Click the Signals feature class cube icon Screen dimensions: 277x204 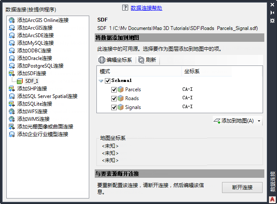[x=121, y=107]
